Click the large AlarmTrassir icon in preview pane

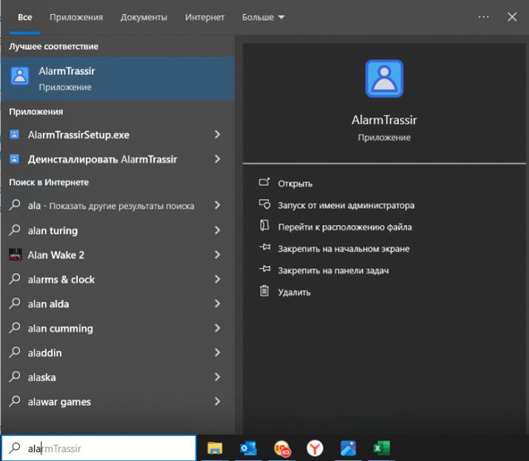coord(384,78)
